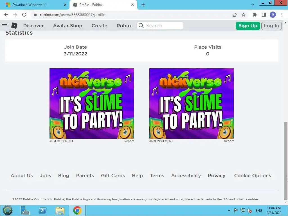Click the ENG language indicator
Screen dimensions: 288x216
point(259,210)
